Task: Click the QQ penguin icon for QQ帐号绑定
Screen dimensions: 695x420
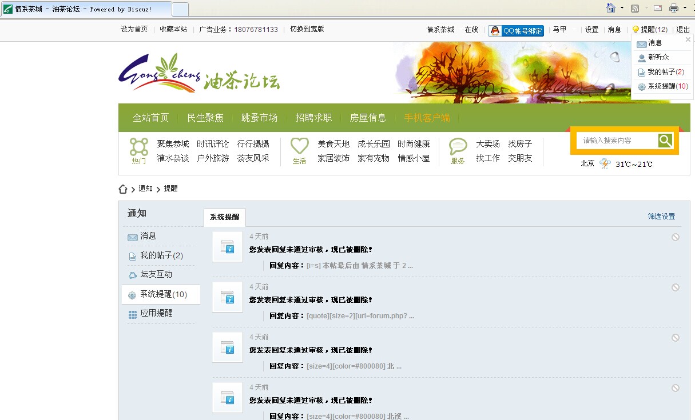Action: pos(494,31)
